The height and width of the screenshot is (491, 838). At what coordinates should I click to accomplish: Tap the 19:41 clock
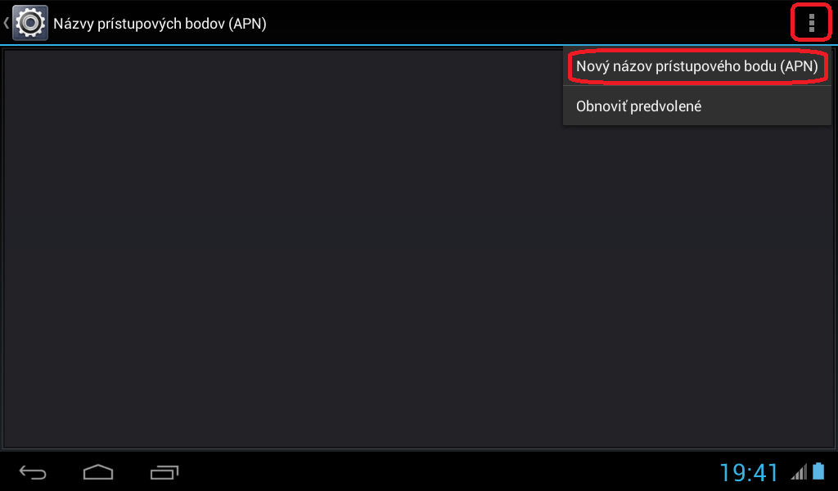tap(749, 472)
